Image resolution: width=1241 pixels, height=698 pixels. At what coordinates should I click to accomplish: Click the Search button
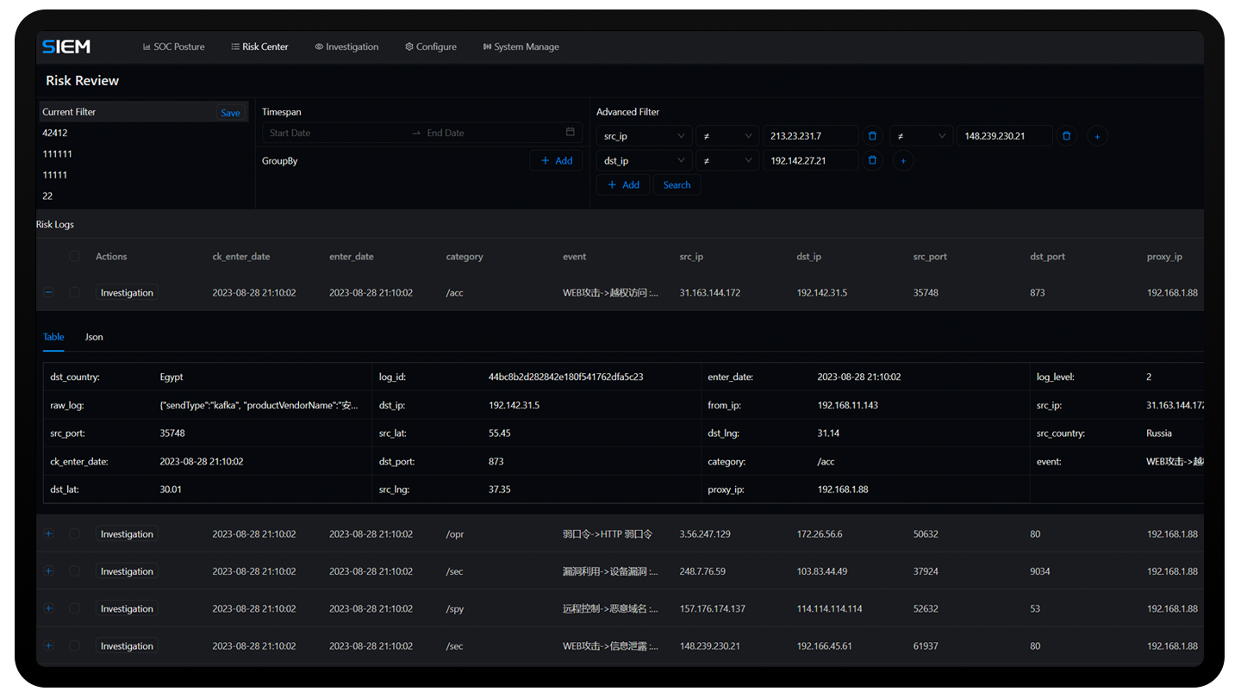[x=677, y=185]
